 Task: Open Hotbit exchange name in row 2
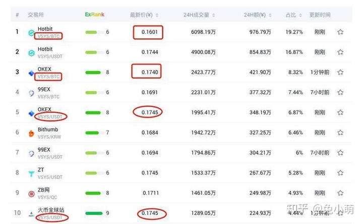pyautogui.click(x=45, y=49)
